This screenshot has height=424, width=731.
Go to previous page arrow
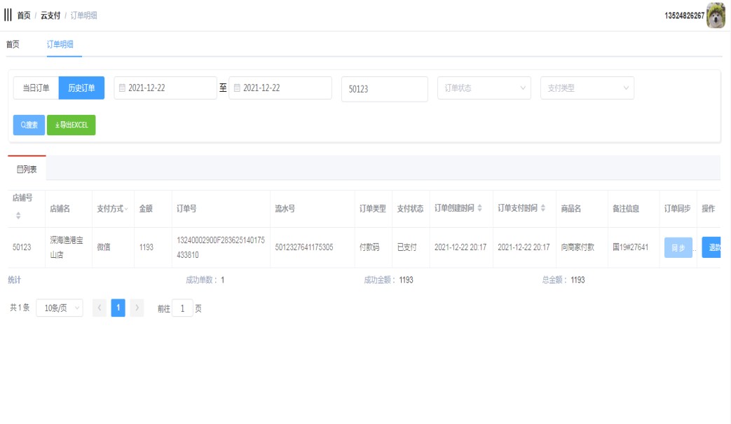pyautogui.click(x=100, y=308)
